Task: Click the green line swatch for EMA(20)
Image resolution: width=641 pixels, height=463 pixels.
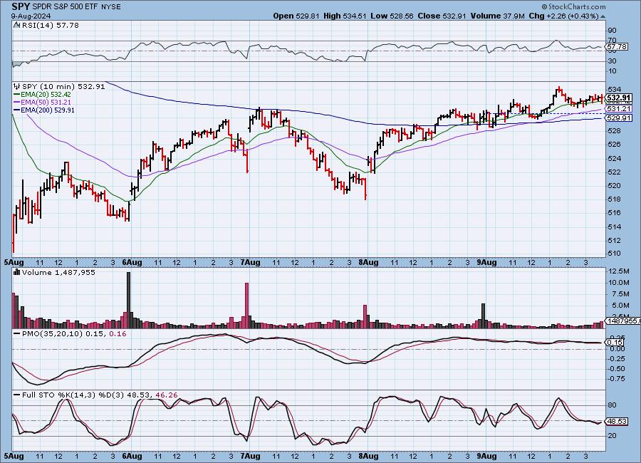Action: (x=17, y=95)
